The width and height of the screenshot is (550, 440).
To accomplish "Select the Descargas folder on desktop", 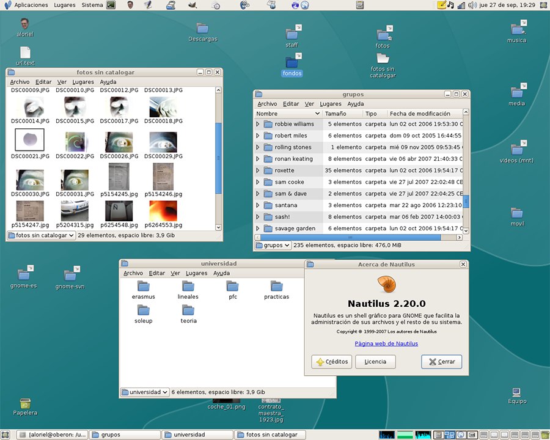I will coord(202,29).
